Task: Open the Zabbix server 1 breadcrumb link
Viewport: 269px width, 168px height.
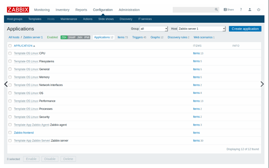Action: [x=33, y=37]
